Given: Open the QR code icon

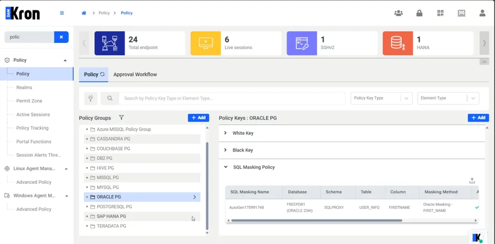Looking at the screenshot, I should 440,13.
